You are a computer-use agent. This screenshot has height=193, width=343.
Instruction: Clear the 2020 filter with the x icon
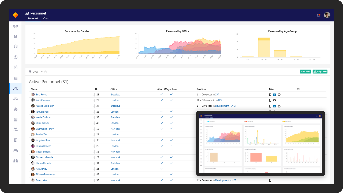pos(46,72)
